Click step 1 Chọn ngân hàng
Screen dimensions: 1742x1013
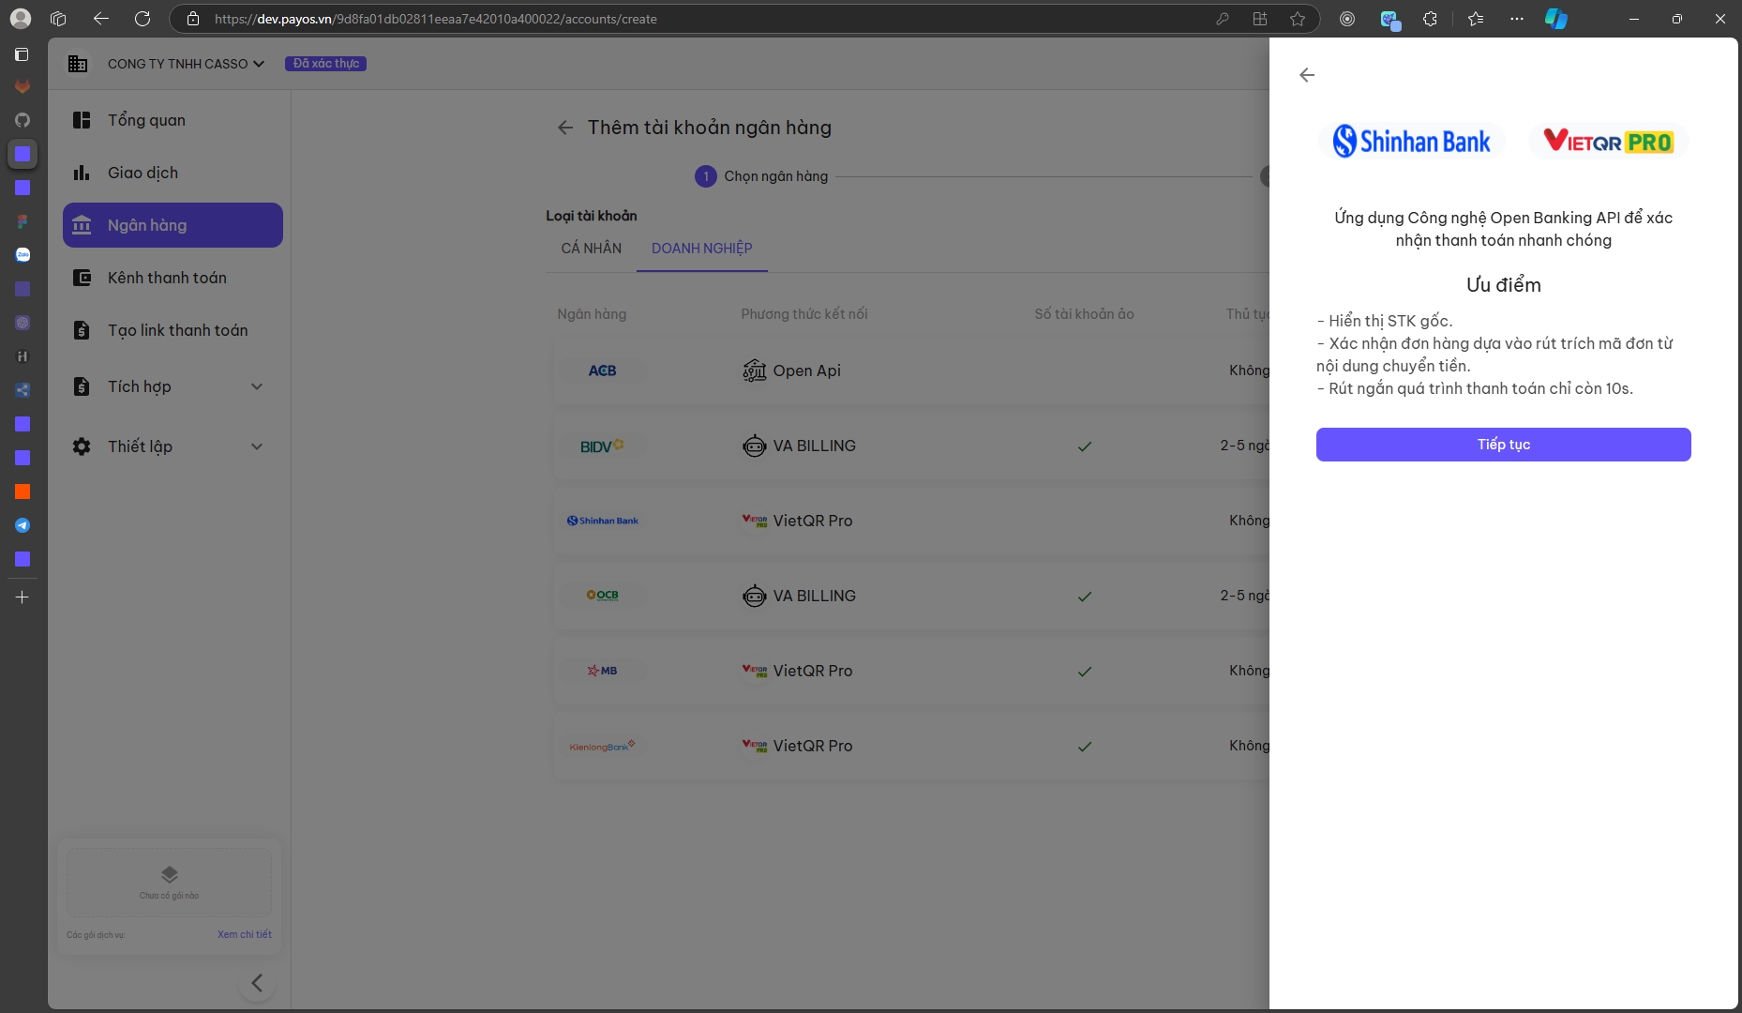(761, 176)
